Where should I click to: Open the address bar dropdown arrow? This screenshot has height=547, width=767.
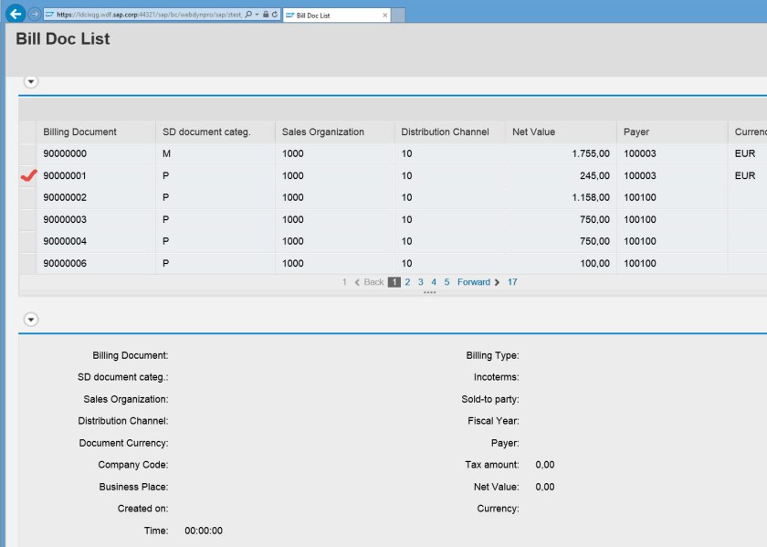pyautogui.click(x=257, y=16)
